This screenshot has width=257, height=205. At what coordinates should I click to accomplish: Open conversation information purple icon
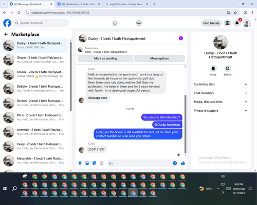(x=181, y=38)
